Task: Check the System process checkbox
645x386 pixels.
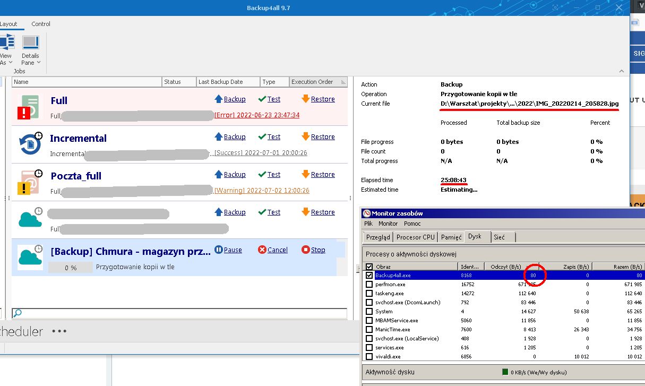Action: 369,312
